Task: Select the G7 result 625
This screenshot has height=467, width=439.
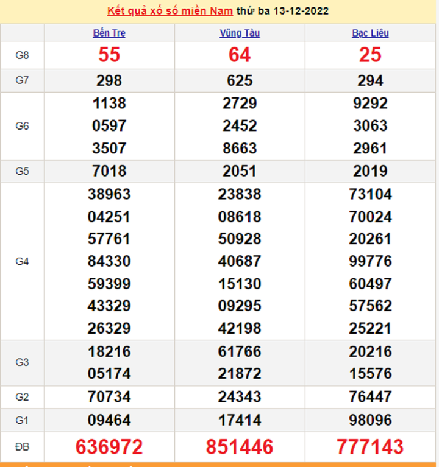Action: [240, 80]
